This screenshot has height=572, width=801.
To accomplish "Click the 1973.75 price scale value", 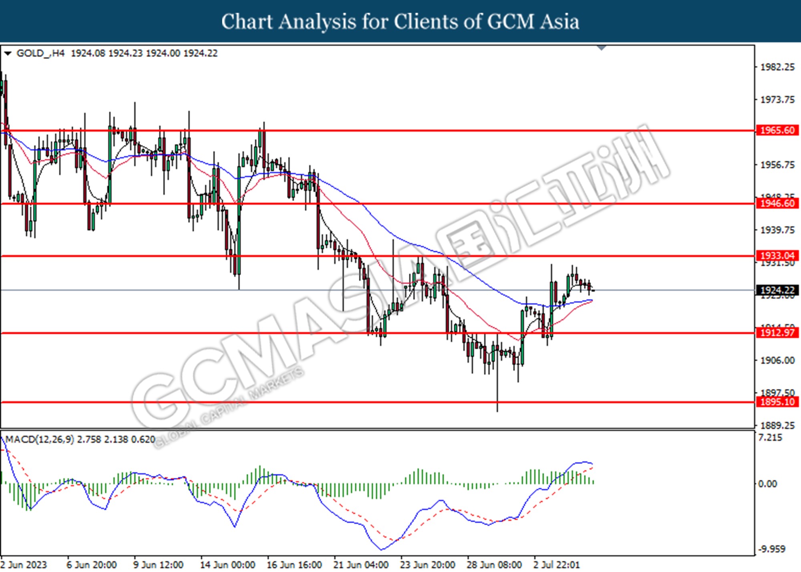I will pos(777,99).
